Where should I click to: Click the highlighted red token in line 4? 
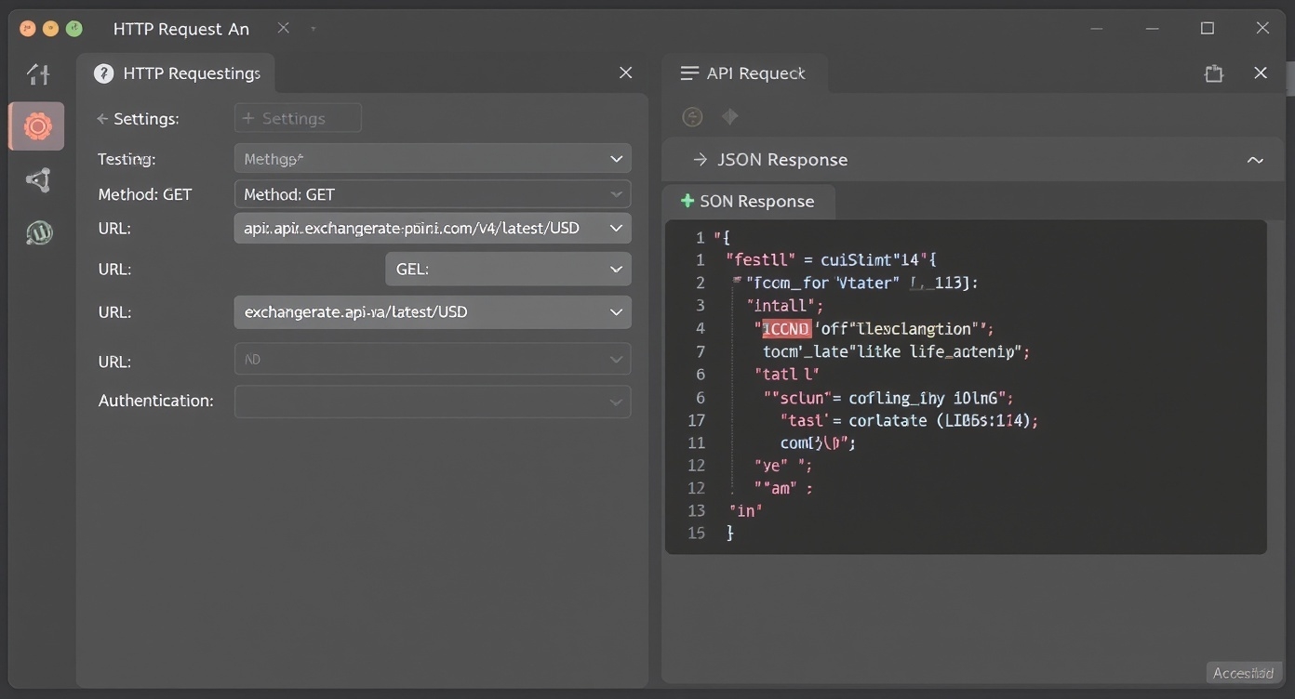pos(786,328)
